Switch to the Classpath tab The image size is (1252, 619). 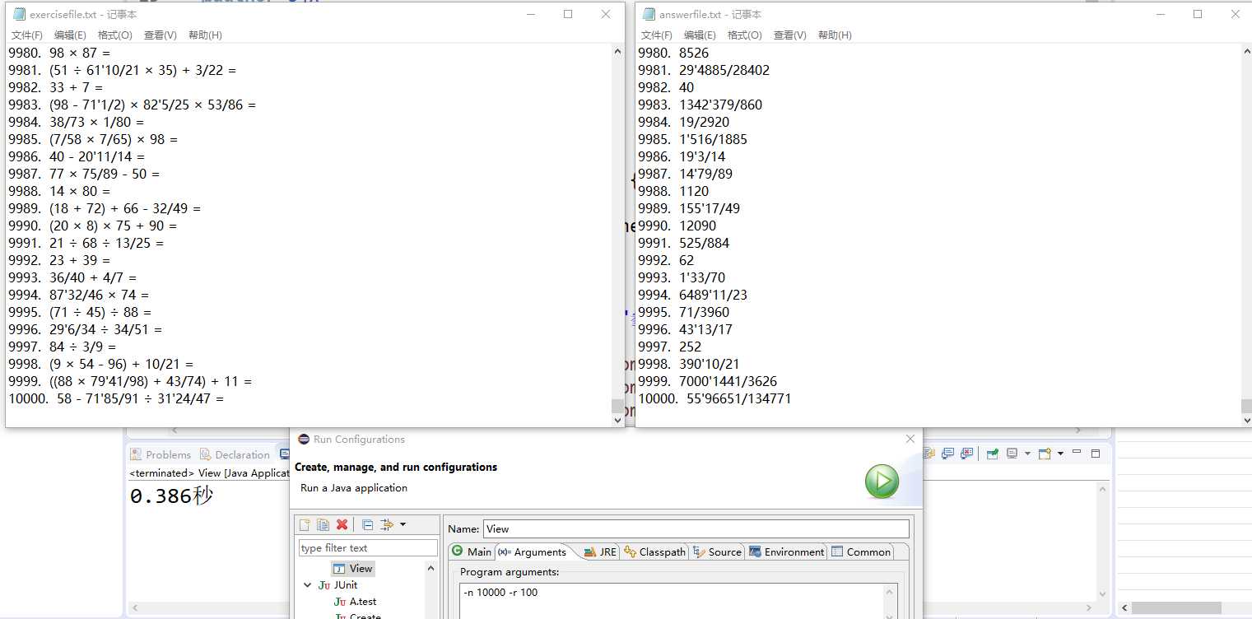point(654,552)
